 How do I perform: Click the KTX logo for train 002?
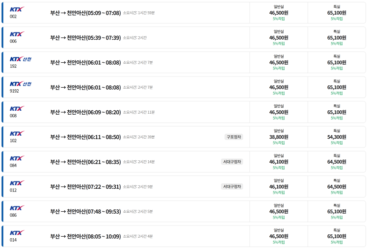tap(17, 9)
